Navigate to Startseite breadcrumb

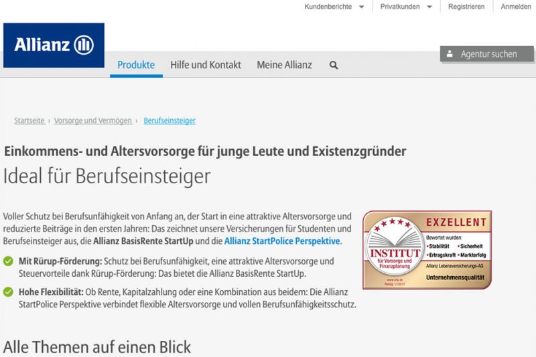(29, 120)
